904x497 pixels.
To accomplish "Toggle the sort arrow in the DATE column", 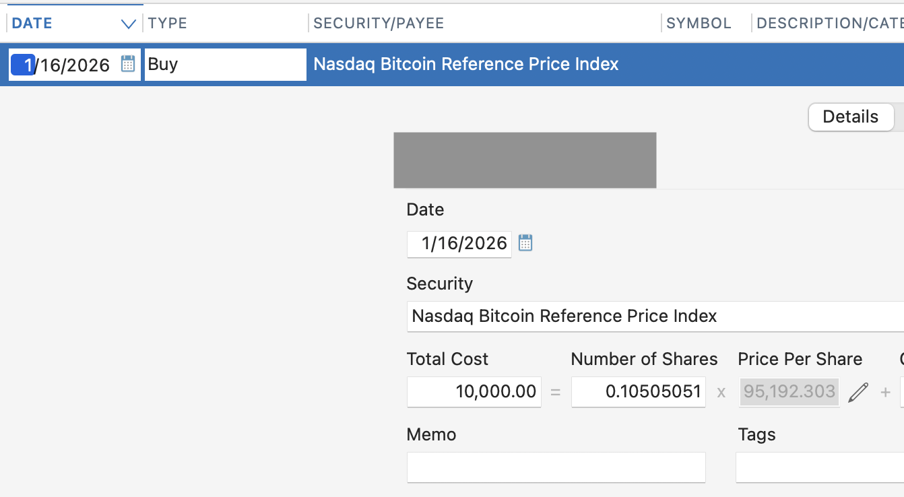I will 128,24.
